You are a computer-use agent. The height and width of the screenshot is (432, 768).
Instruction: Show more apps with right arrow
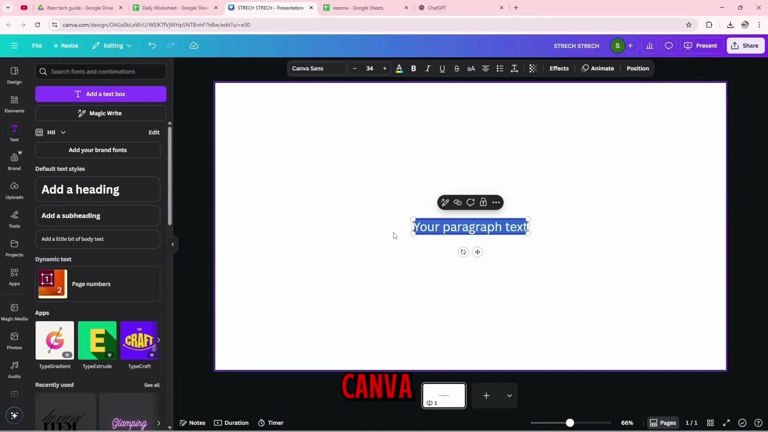158,340
